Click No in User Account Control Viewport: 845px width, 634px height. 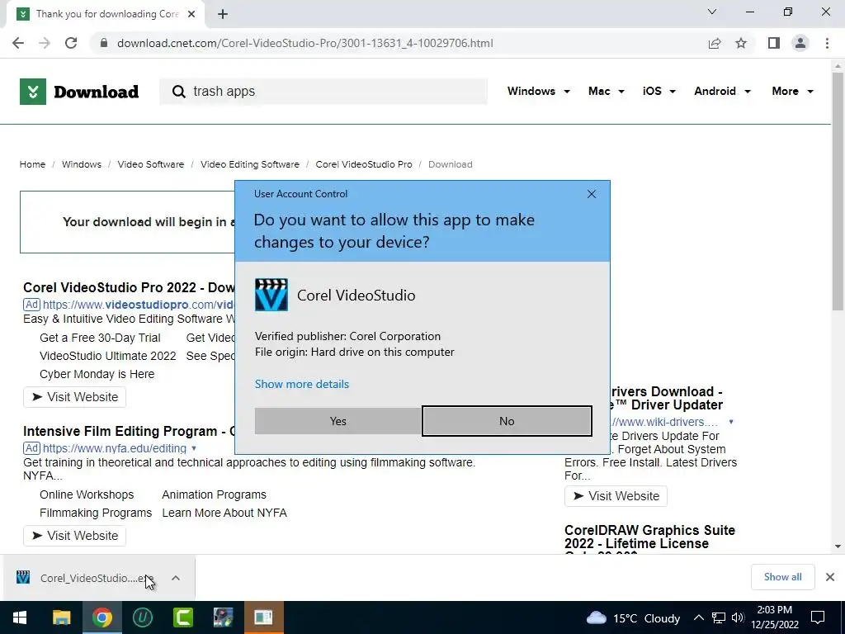pyautogui.click(x=507, y=421)
